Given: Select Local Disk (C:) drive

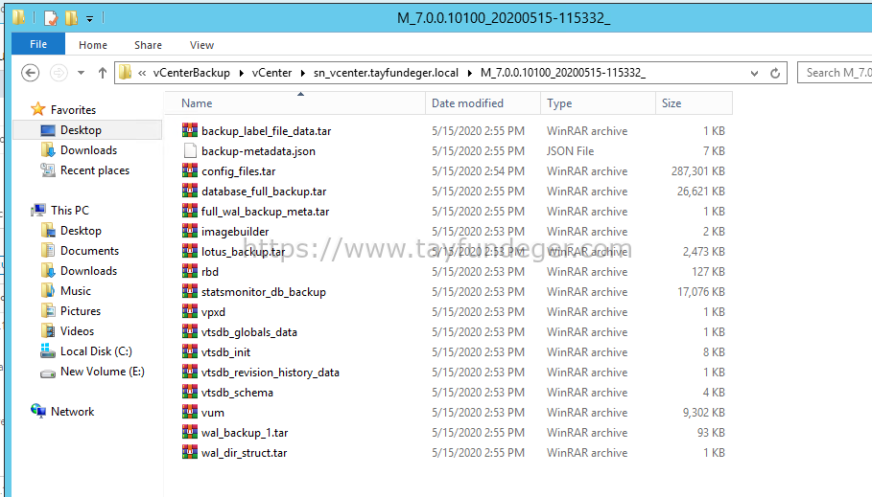Looking at the screenshot, I should [x=96, y=350].
